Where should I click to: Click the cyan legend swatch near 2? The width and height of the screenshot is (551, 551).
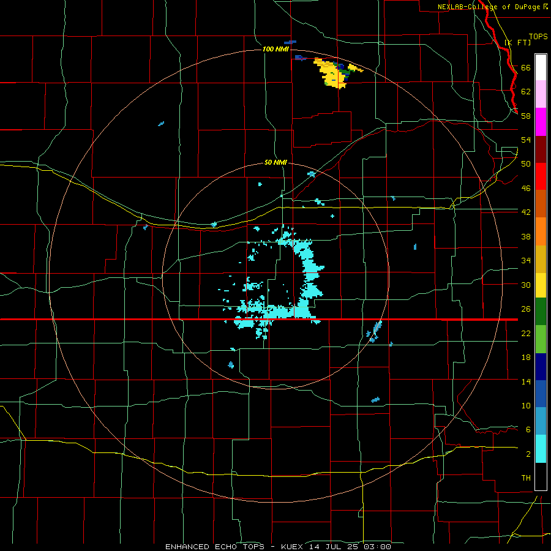(x=541, y=449)
